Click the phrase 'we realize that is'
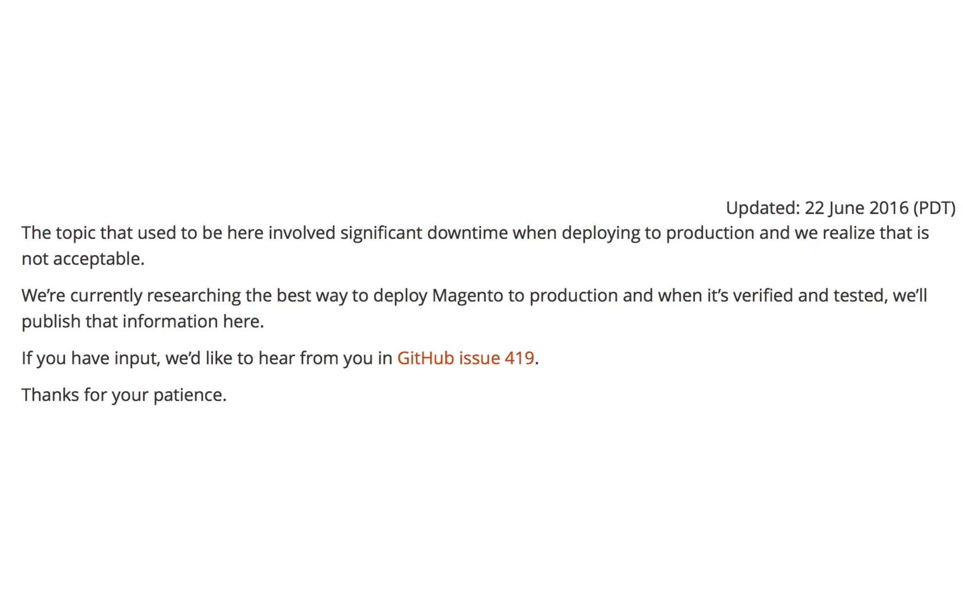The width and height of the screenshot is (963, 602). click(861, 233)
